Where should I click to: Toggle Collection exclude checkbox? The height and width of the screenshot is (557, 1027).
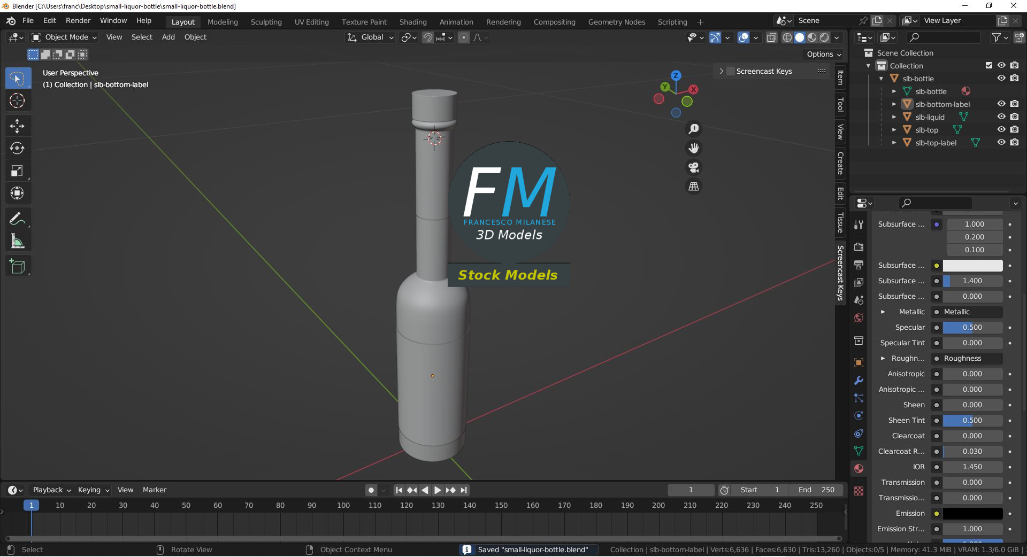(989, 65)
